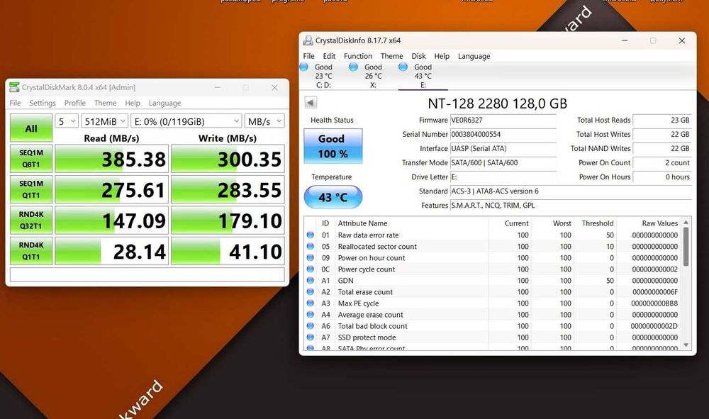This screenshot has width=709, height=419.
Task: Click the Total Host Writes value field
Action: coord(662,134)
